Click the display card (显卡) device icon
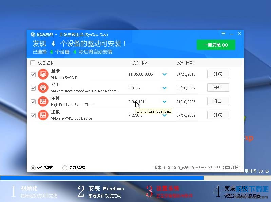Viewport: 271px width, 202px height. [x=43, y=74]
